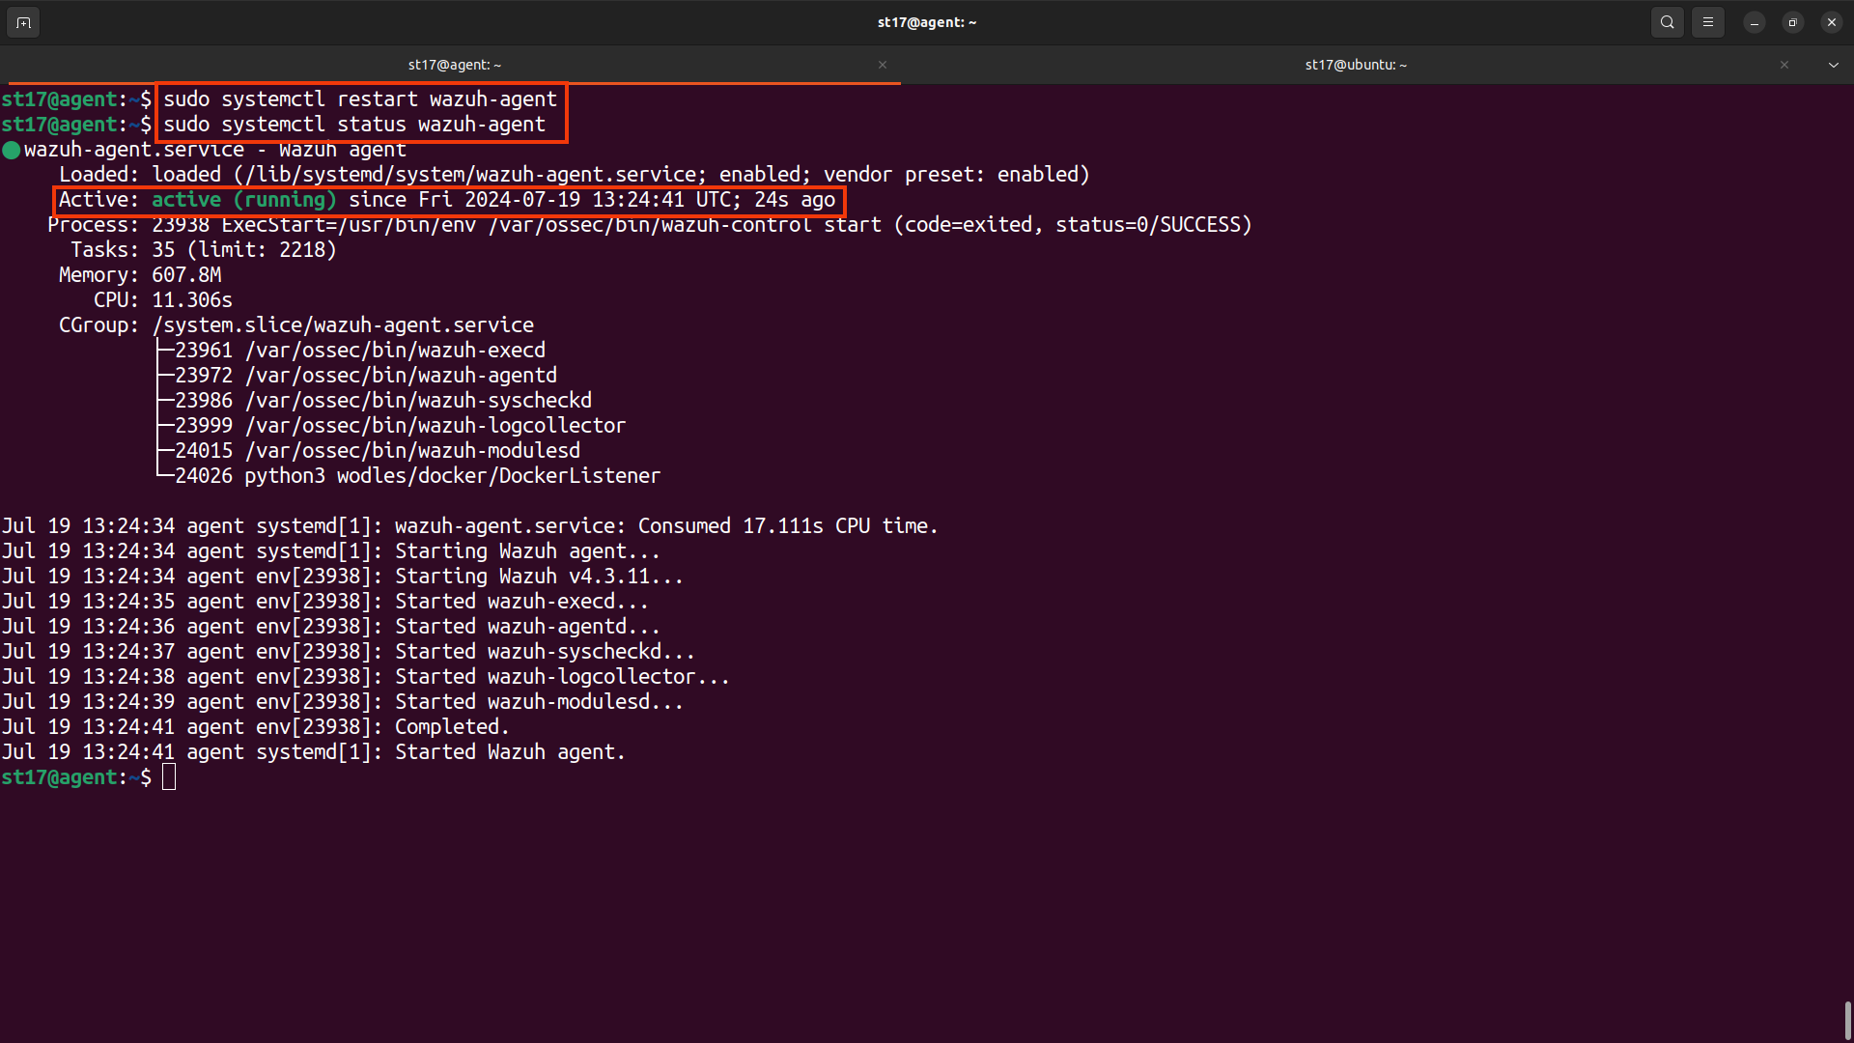Screen dimensions: 1854x1043
Task: Click the window title 'st17@agent: ~'
Action: point(927,22)
